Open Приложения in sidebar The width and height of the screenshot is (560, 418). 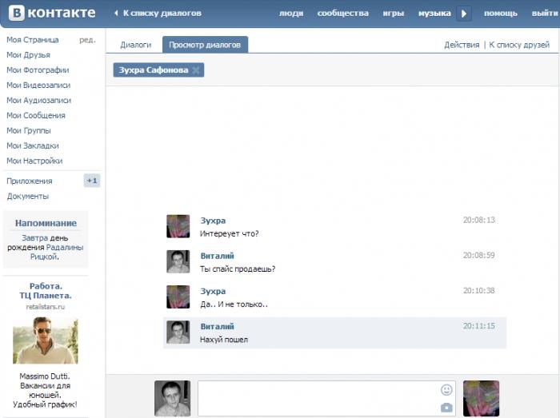pyautogui.click(x=30, y=181)
